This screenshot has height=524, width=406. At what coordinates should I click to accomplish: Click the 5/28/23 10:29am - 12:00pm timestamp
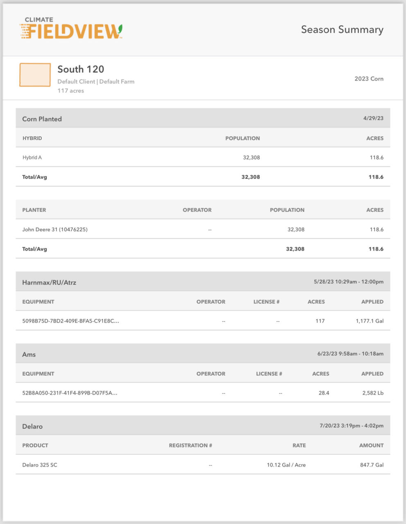coord(349,282)
